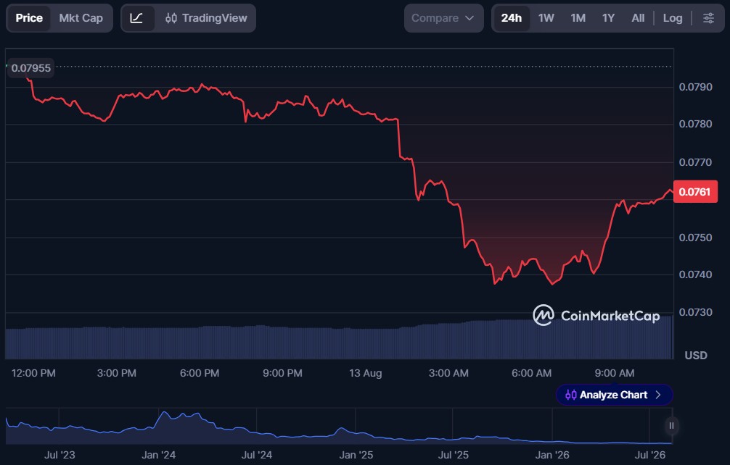Click Jan '26 on the overview timeline
Image resolution: width=730 pixels, height=465 pixels.
[552, 455]
